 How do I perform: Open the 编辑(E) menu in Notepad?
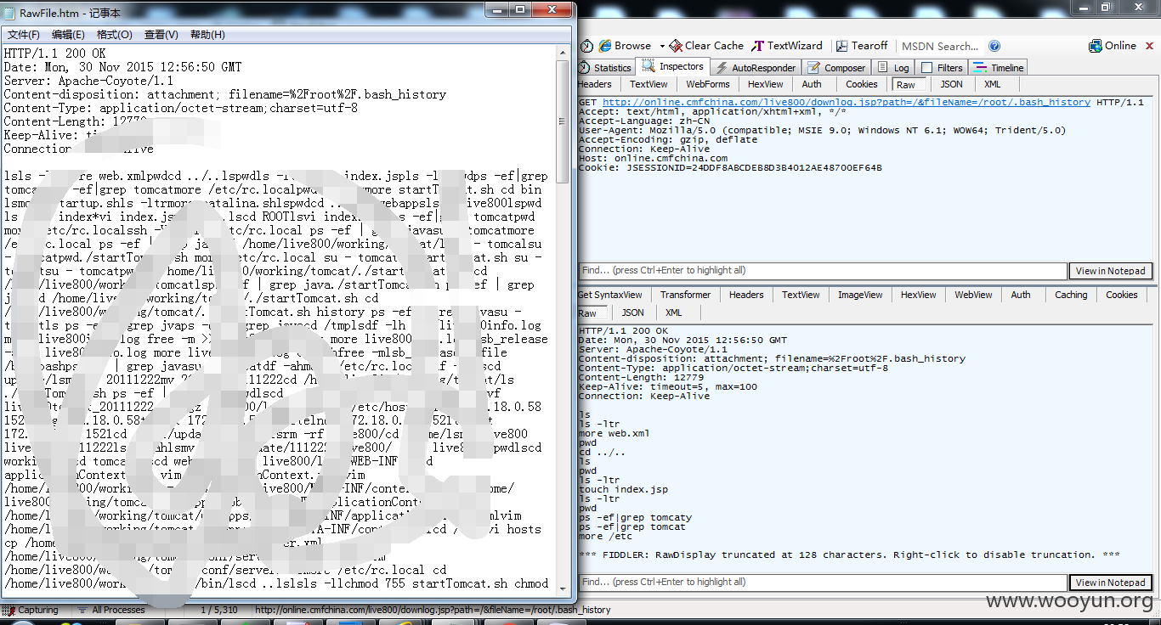(x=68, y=35)
